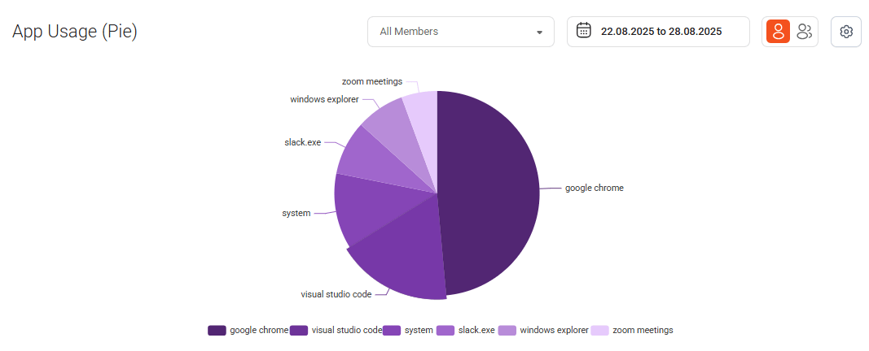Click the calendar icon in date picker
The width and height of the screenshot is (869, 351).
pos(584,31)
